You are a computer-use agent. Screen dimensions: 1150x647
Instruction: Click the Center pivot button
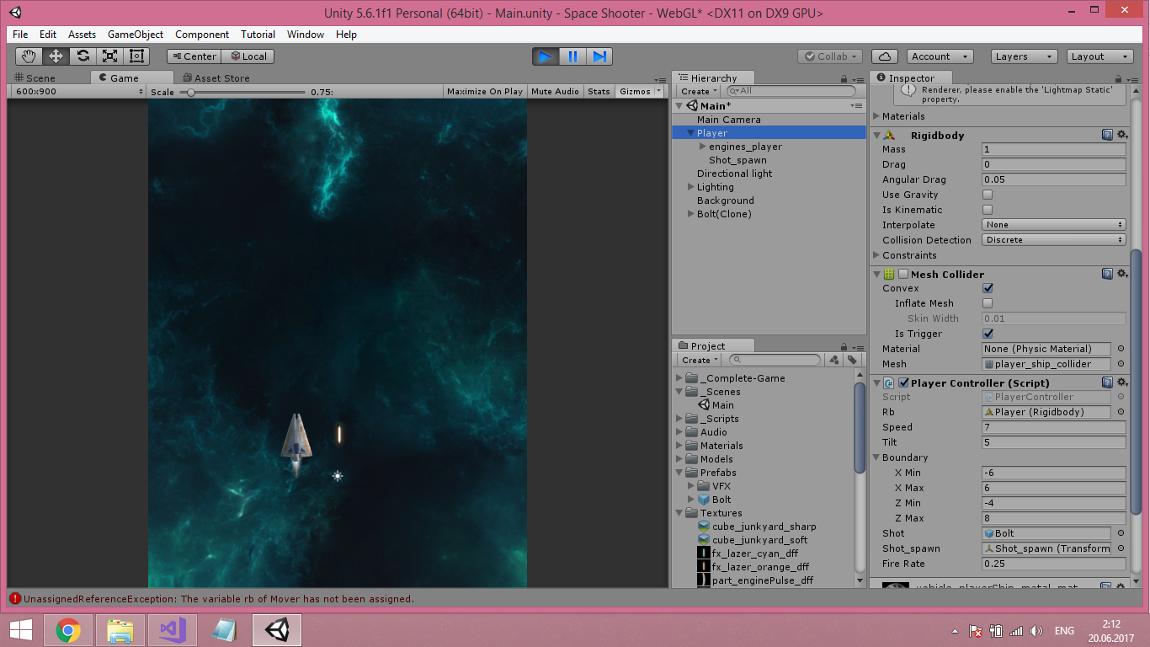[194, 56]
